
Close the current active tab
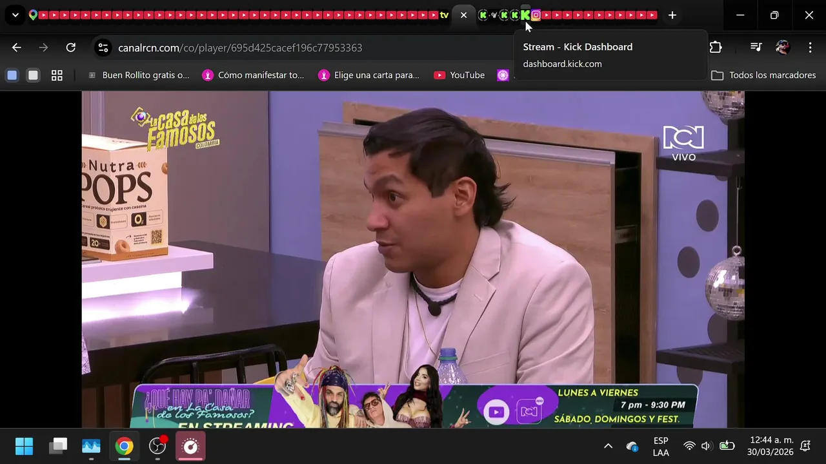[463, 15]
